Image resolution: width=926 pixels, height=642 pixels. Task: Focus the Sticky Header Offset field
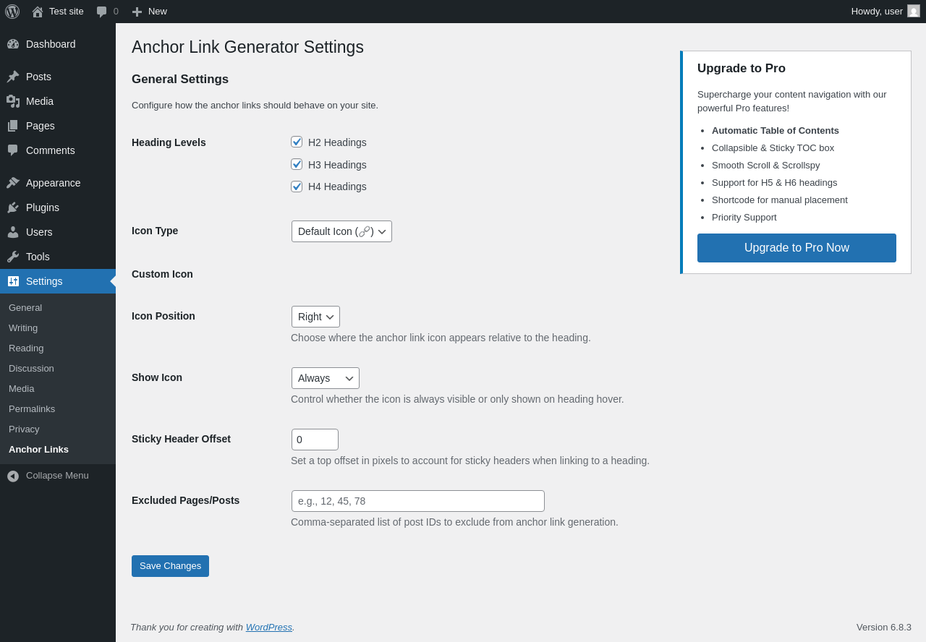315,440
